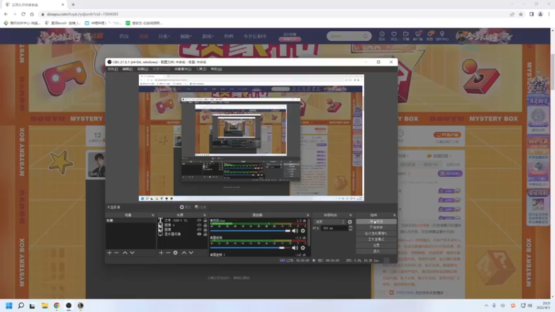Move source down in Sources panel
Screen dimensions: 555x312
[191, 252]
